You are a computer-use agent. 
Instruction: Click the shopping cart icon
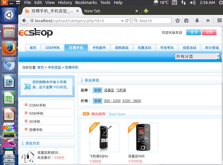click(27, 86)
